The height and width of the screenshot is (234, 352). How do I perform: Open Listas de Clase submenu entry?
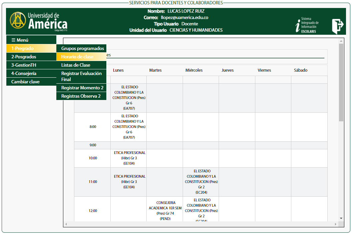point(81,65)
